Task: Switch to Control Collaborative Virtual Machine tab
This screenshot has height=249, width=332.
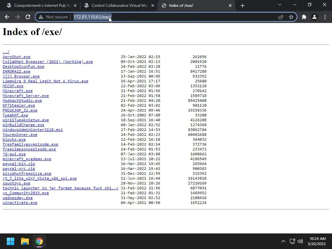Action: [119, 6]
